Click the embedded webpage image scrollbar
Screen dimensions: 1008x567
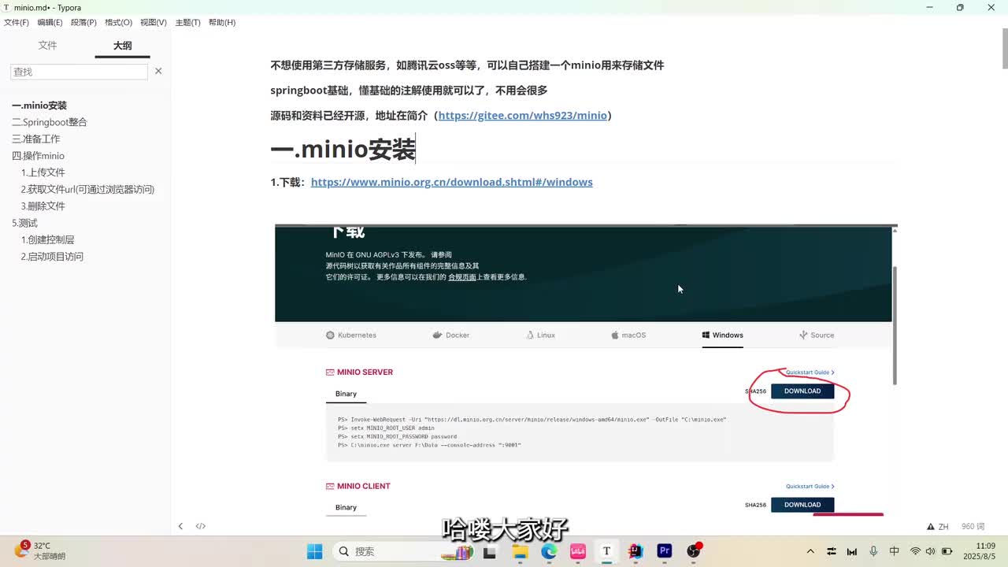(x=895, y=325)
